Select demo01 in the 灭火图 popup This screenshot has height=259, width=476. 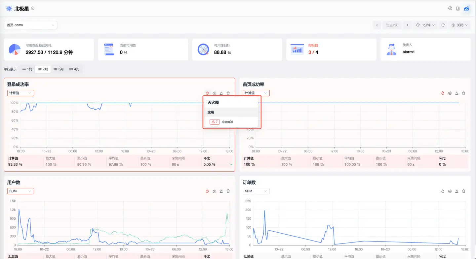pos(227,122)
